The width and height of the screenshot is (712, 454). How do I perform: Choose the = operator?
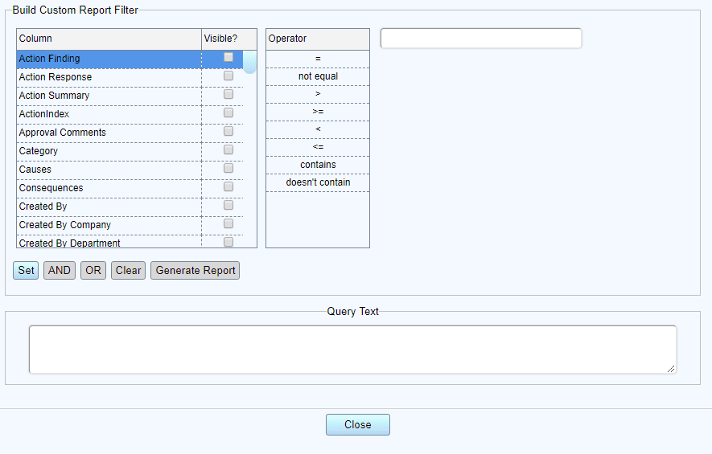coord(318,59)
